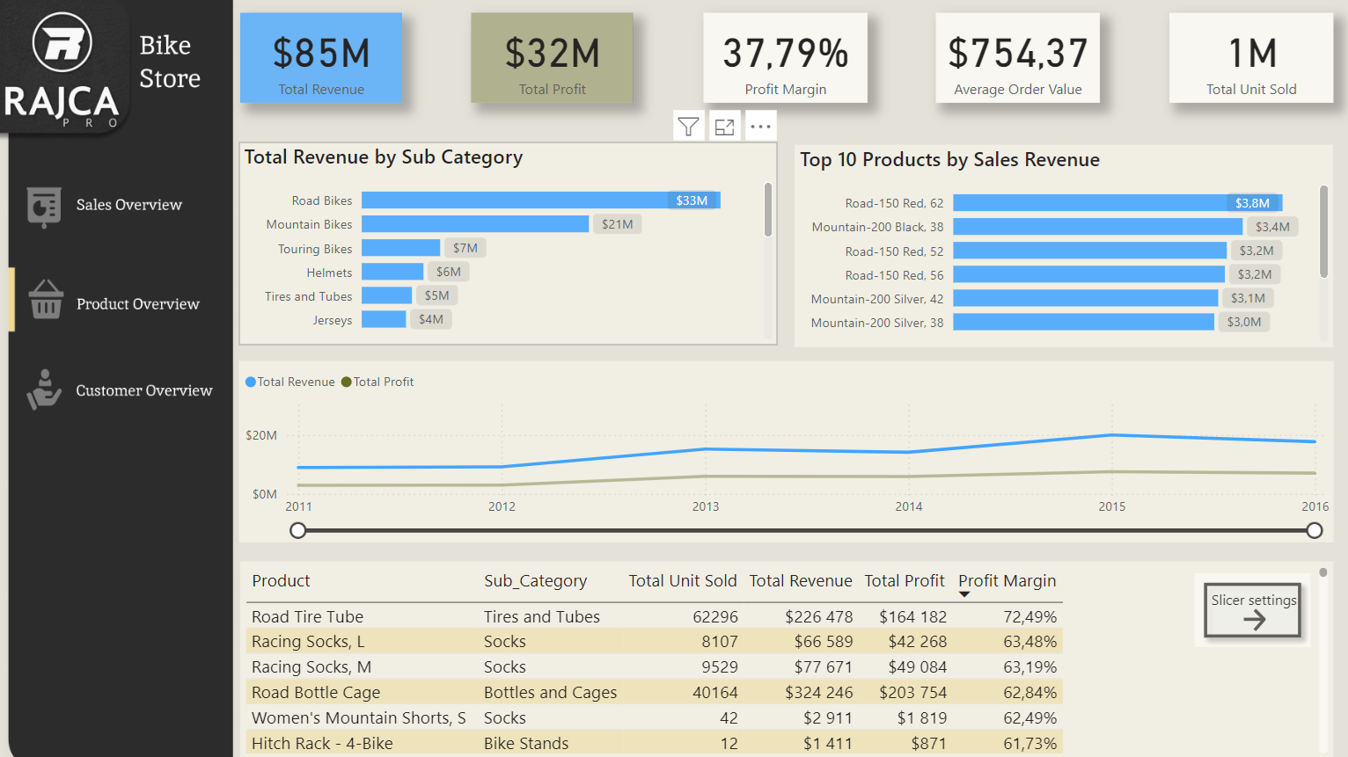Click the Product Overview basket icon

(x=46, y=300)
